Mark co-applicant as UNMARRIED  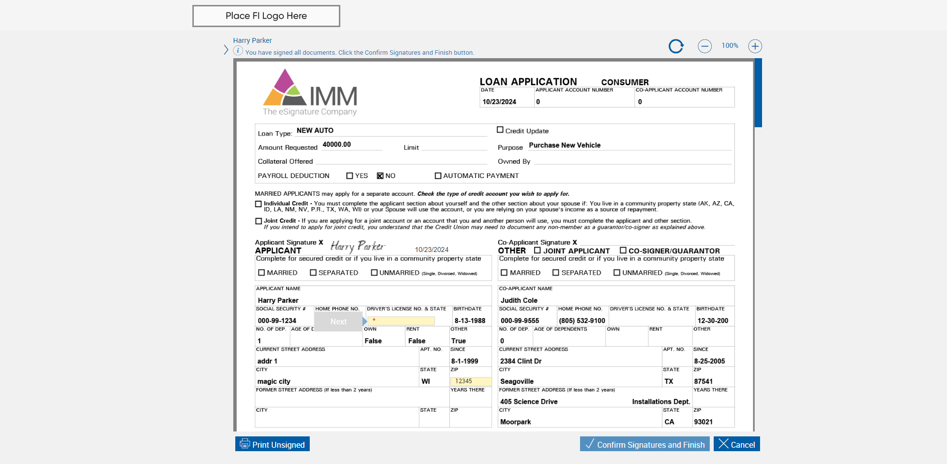[x=617, y=273]
